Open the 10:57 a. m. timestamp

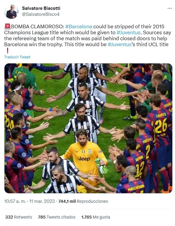(15, 201)
